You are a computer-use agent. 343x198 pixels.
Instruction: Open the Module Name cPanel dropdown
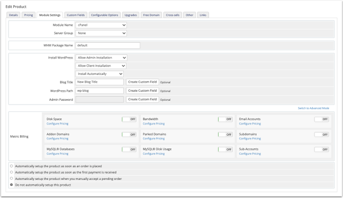(x=101, y=25)
